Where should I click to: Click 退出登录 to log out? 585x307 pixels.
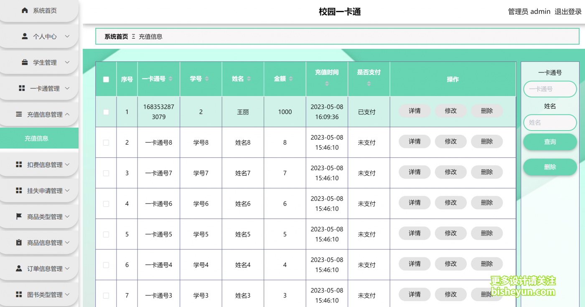pyautogui.click(x=568, y=11)
